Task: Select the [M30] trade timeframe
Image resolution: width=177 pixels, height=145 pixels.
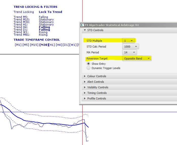Action: click(x=44, y=45)
